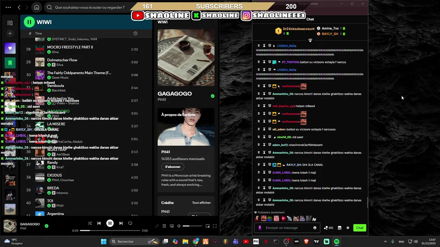The width and height of the screenshot is (440, 247).
Task: Select the Titre column header
Action: coord(38,33)
